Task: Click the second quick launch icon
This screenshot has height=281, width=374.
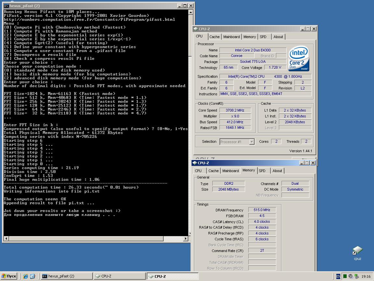Action: click(33, 276)
